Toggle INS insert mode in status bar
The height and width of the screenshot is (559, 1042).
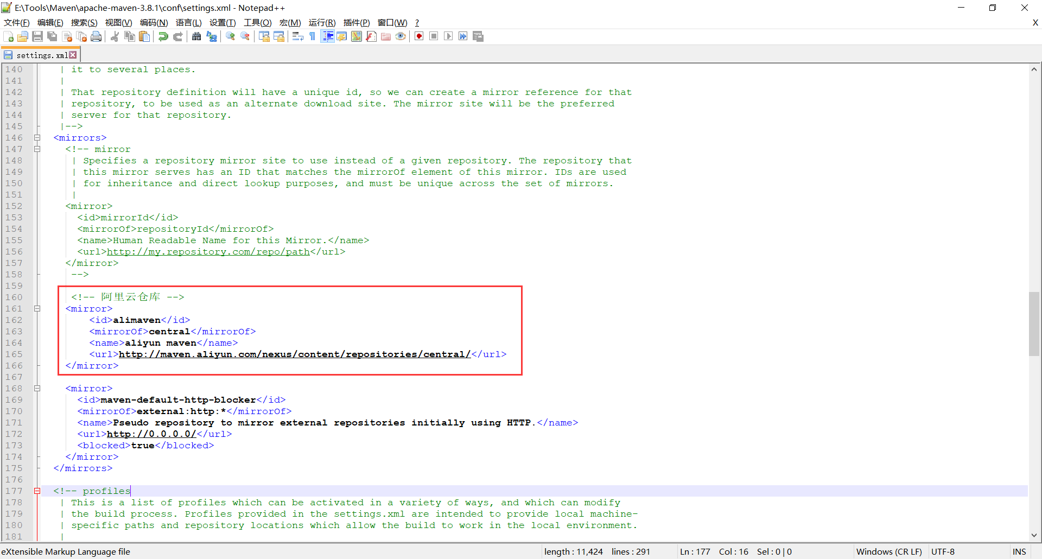(1019, 551)
